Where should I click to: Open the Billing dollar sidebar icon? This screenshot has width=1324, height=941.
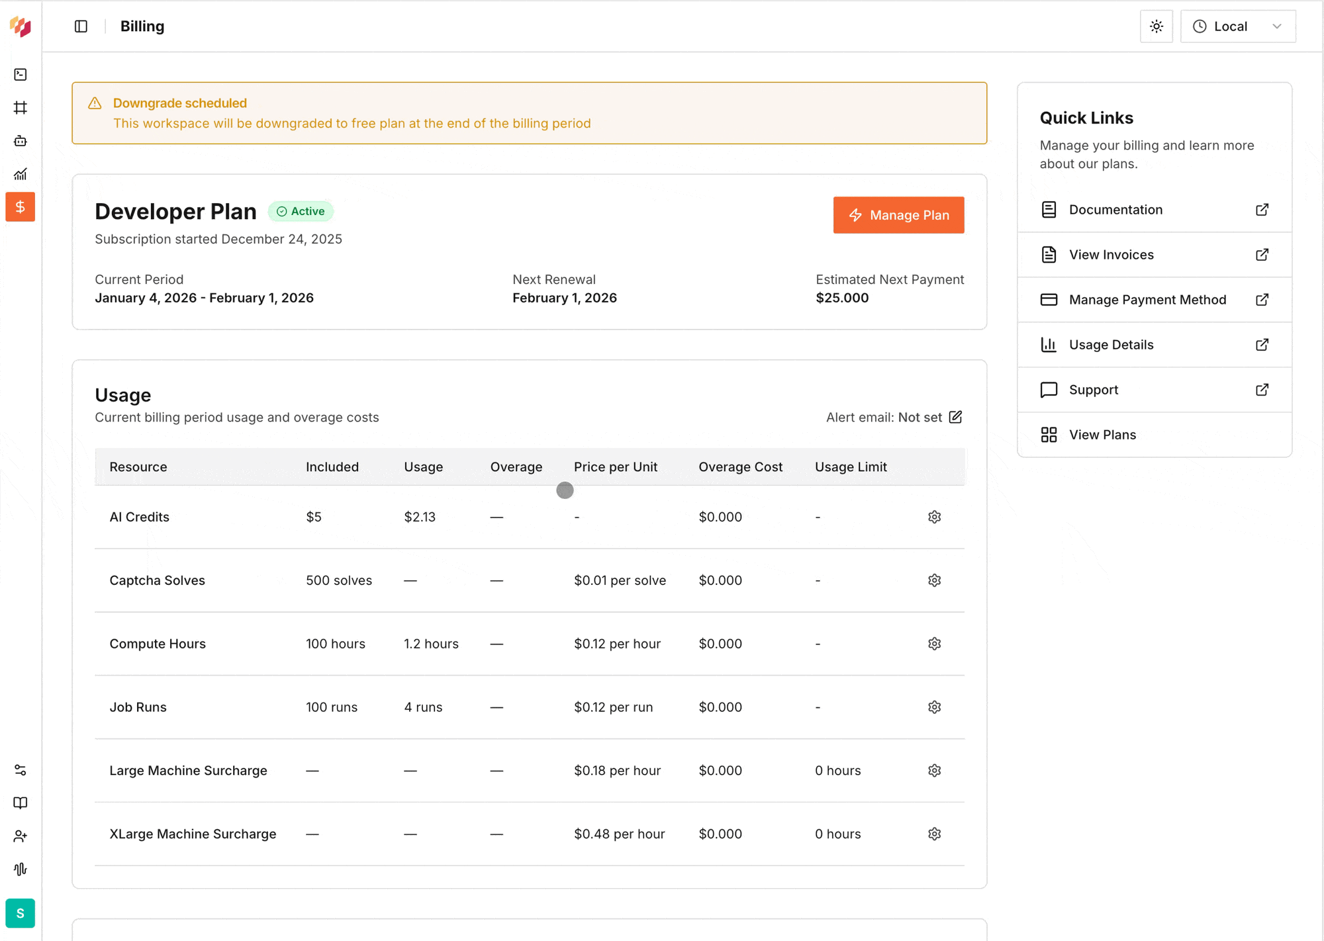click(21, 207)
